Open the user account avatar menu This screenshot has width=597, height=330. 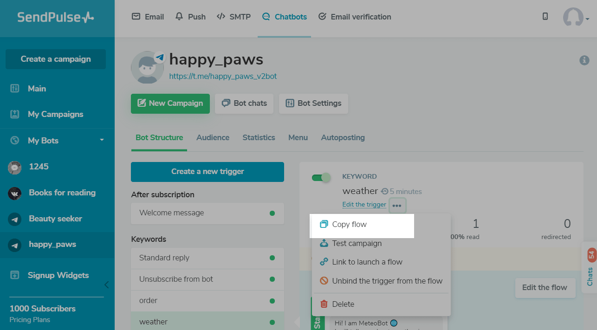pos(576,17)
